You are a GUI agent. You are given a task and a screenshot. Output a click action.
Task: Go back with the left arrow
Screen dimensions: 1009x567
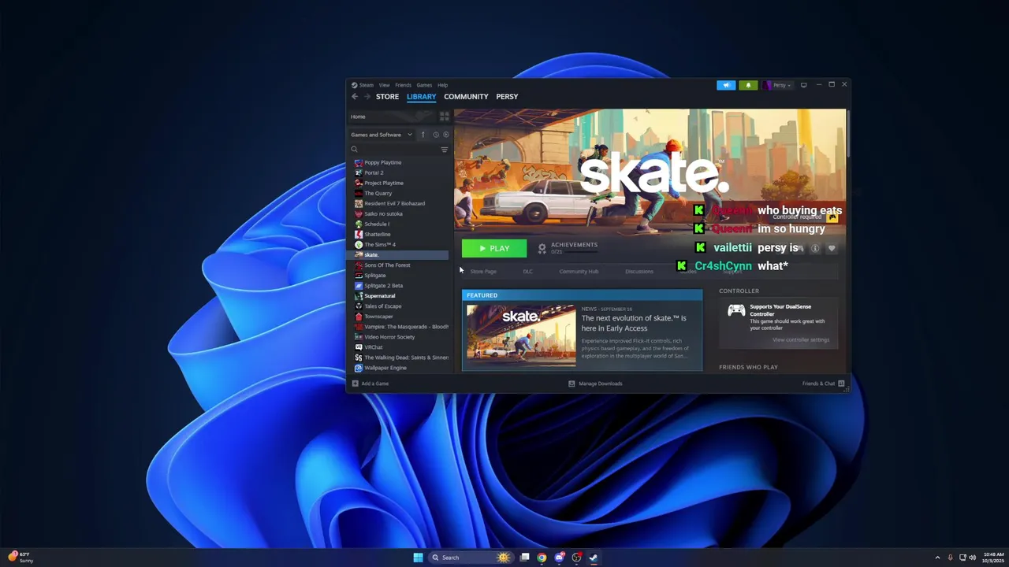pyautogui.click(x=355, y=97)
